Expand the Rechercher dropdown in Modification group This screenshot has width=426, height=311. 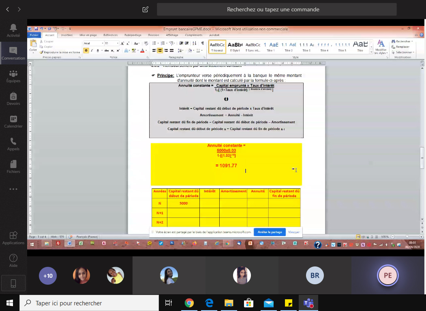pyautogui.click(x=412, y=41)
